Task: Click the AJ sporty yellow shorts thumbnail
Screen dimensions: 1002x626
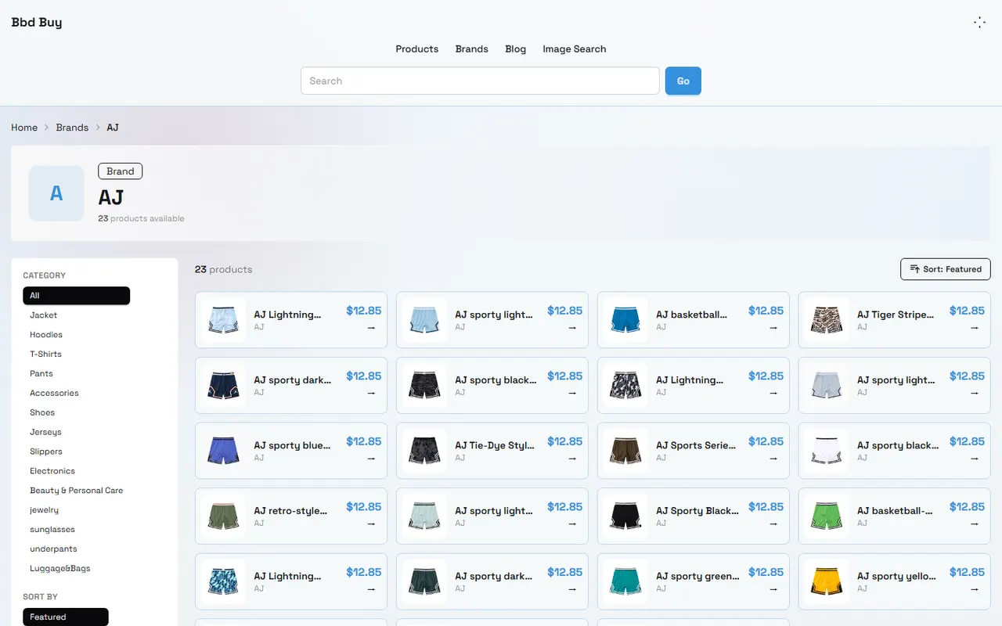Action: 827,581
